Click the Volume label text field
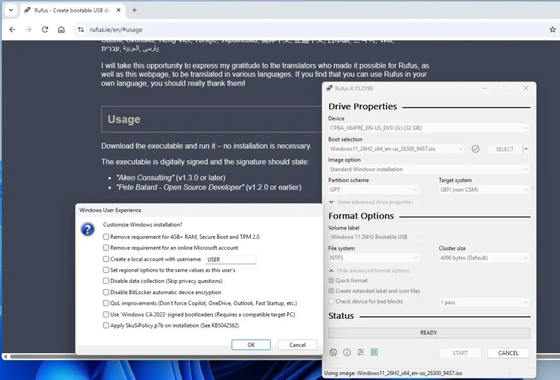 tap(429, 237)
